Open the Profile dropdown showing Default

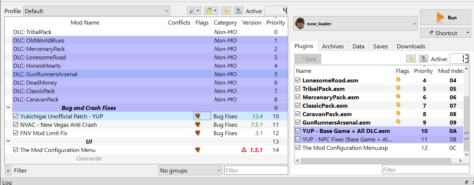click(96, 11)
